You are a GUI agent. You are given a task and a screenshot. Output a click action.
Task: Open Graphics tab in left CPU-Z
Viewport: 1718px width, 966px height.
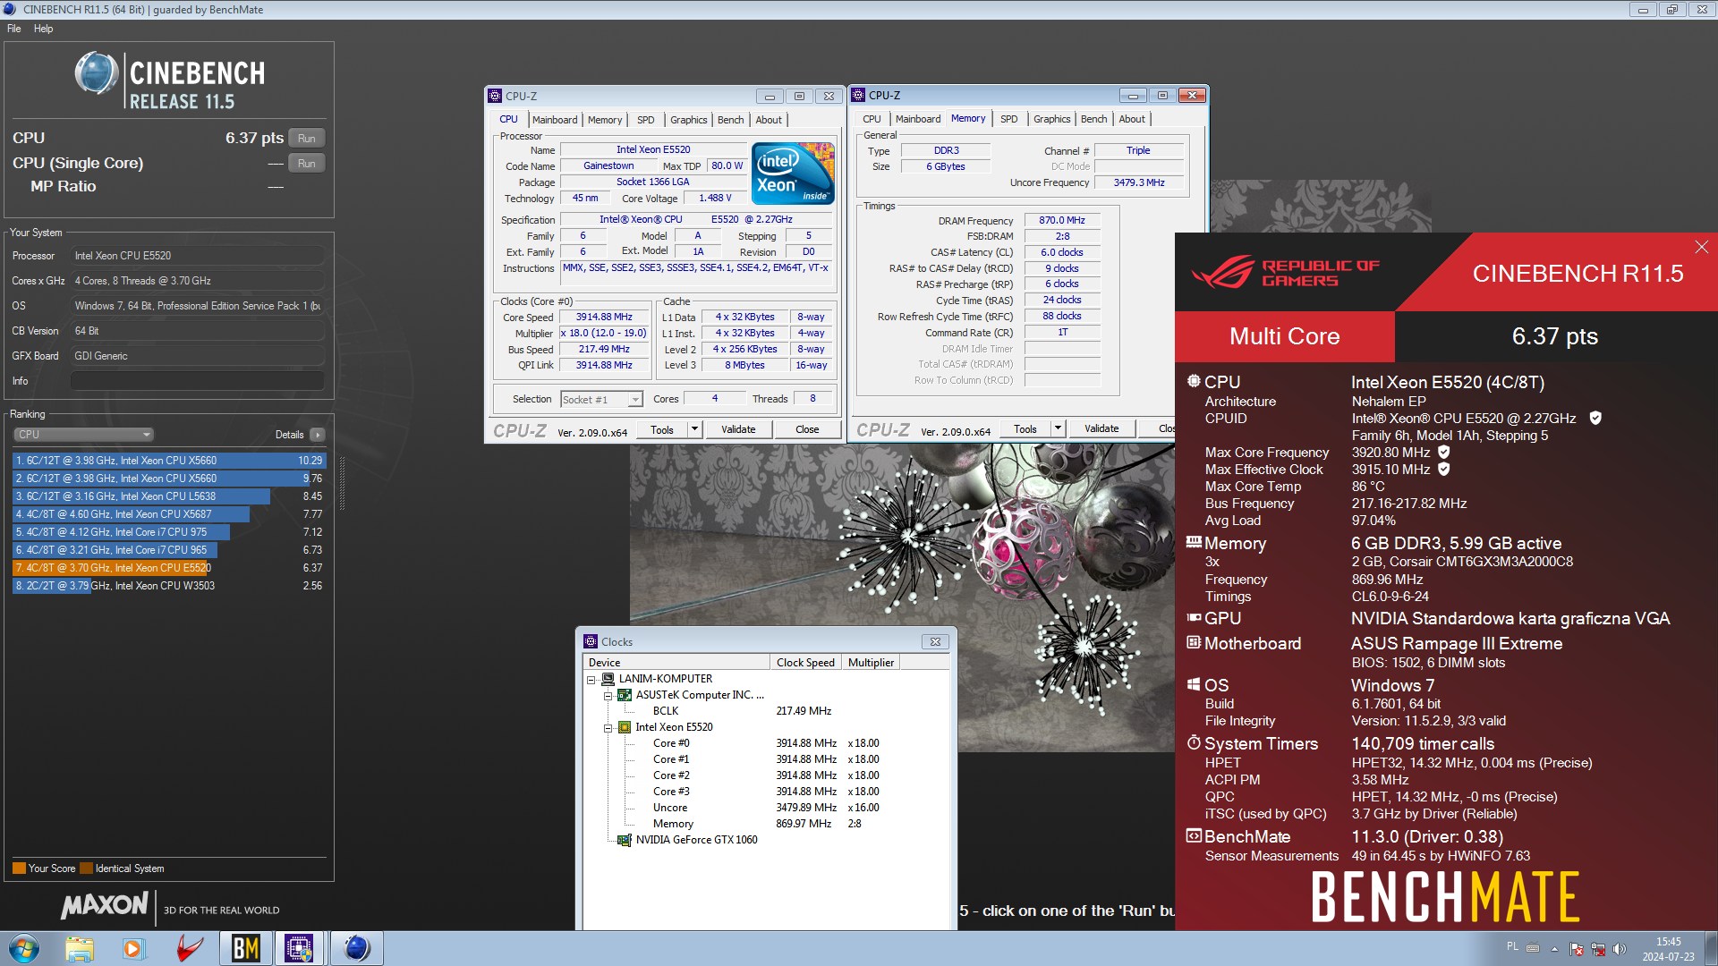point(688,120)
